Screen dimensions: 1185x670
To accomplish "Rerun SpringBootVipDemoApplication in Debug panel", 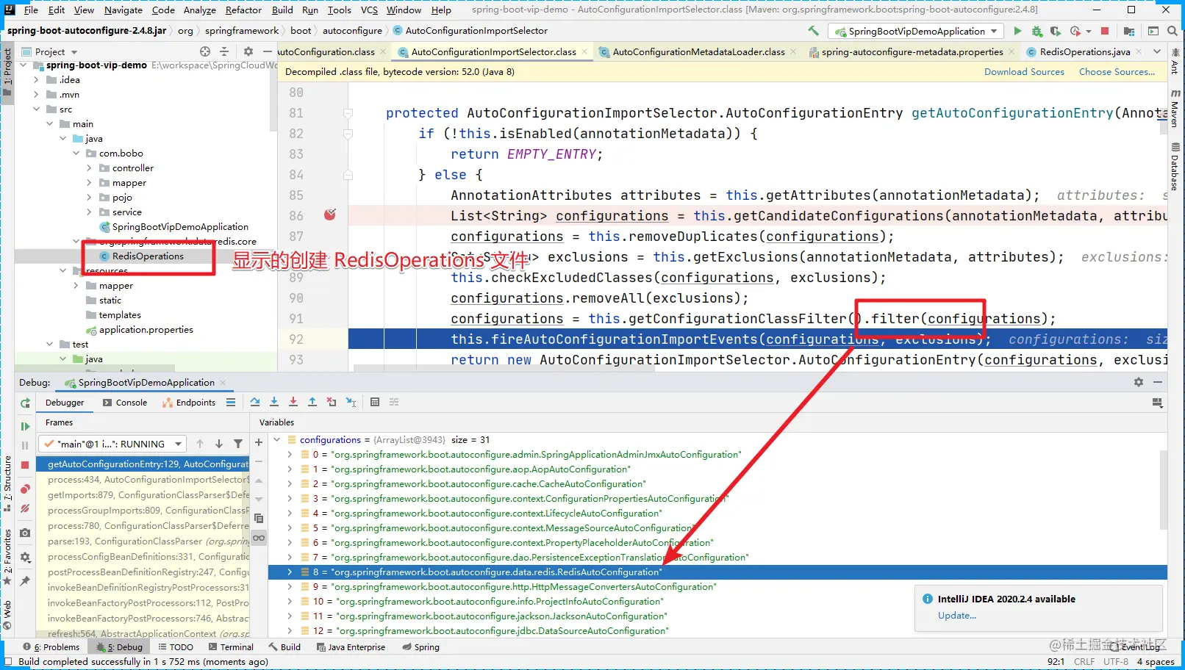I will pos(25,403).
